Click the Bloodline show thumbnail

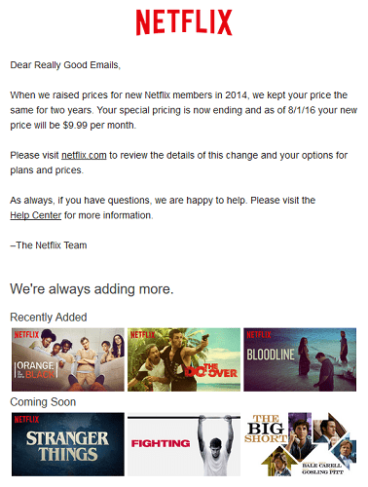point(300,359)
